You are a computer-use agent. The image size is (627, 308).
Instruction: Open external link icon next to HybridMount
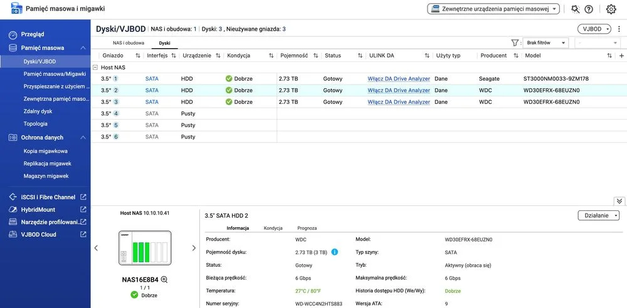click(83, 209)
